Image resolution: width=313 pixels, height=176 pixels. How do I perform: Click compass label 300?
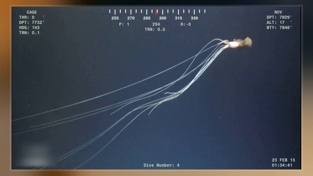tap(163, 18)
